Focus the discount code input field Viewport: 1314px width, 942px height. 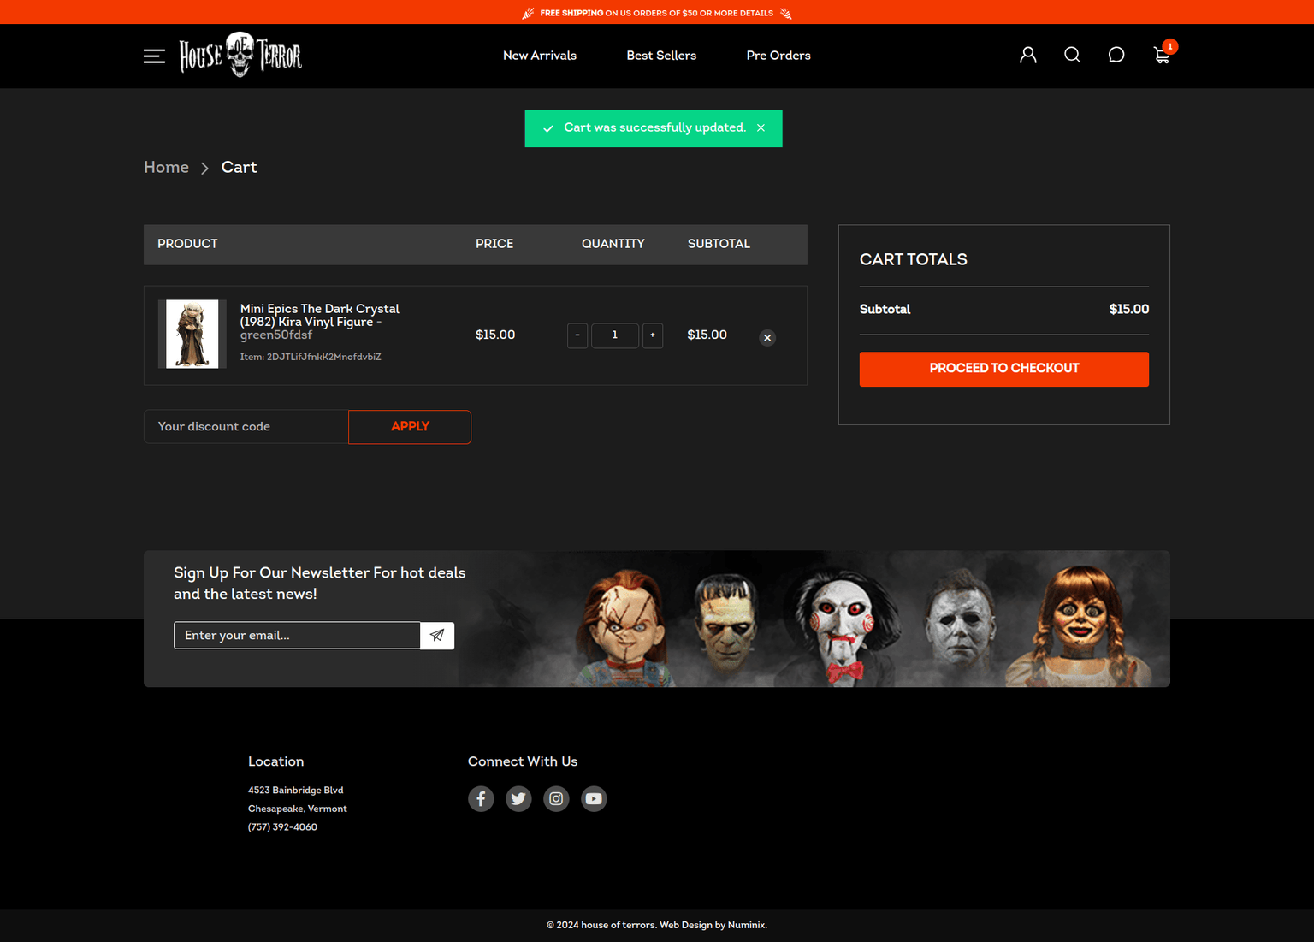click(x=246, y=427)
